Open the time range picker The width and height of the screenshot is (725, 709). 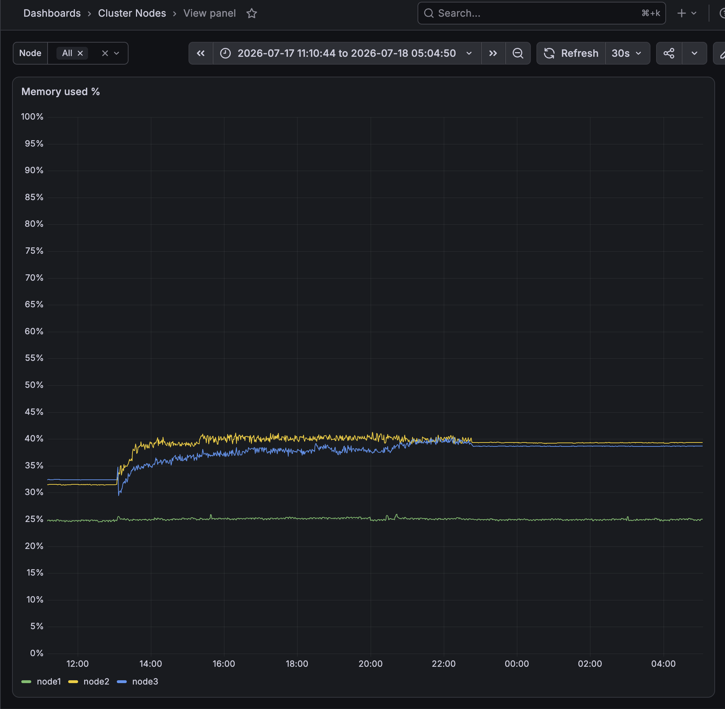click(x=347, y=53)
